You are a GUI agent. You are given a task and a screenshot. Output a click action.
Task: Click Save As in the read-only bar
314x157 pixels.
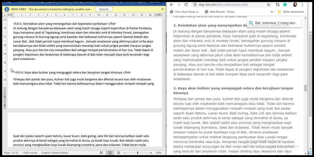coord(104,9)
